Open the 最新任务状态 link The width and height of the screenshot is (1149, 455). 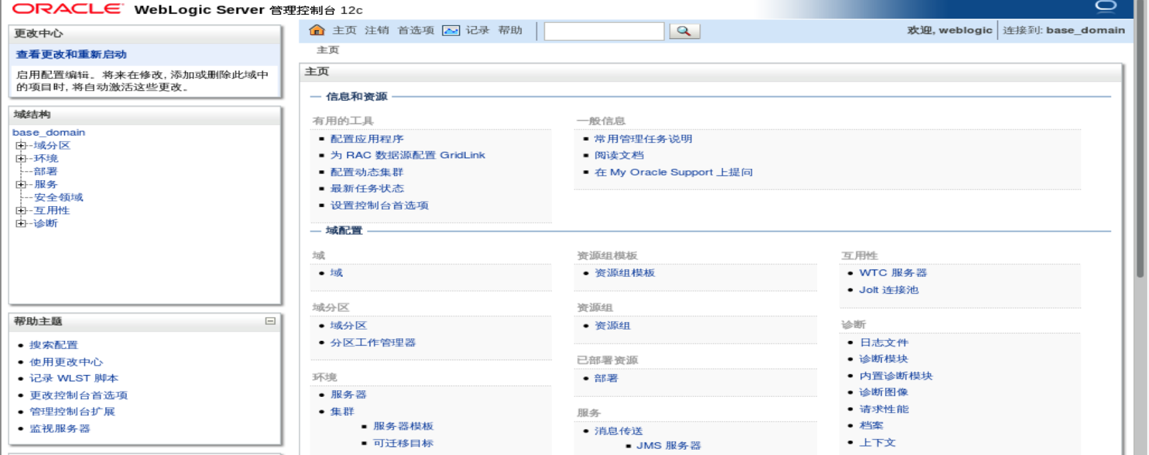(367, 189)
